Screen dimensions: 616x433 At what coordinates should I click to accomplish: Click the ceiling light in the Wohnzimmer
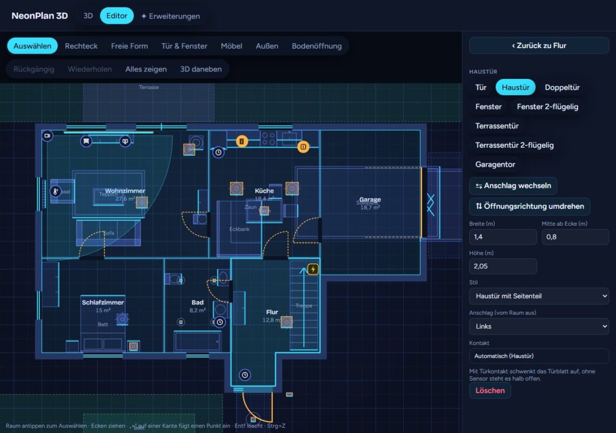[x=142, y=202]
